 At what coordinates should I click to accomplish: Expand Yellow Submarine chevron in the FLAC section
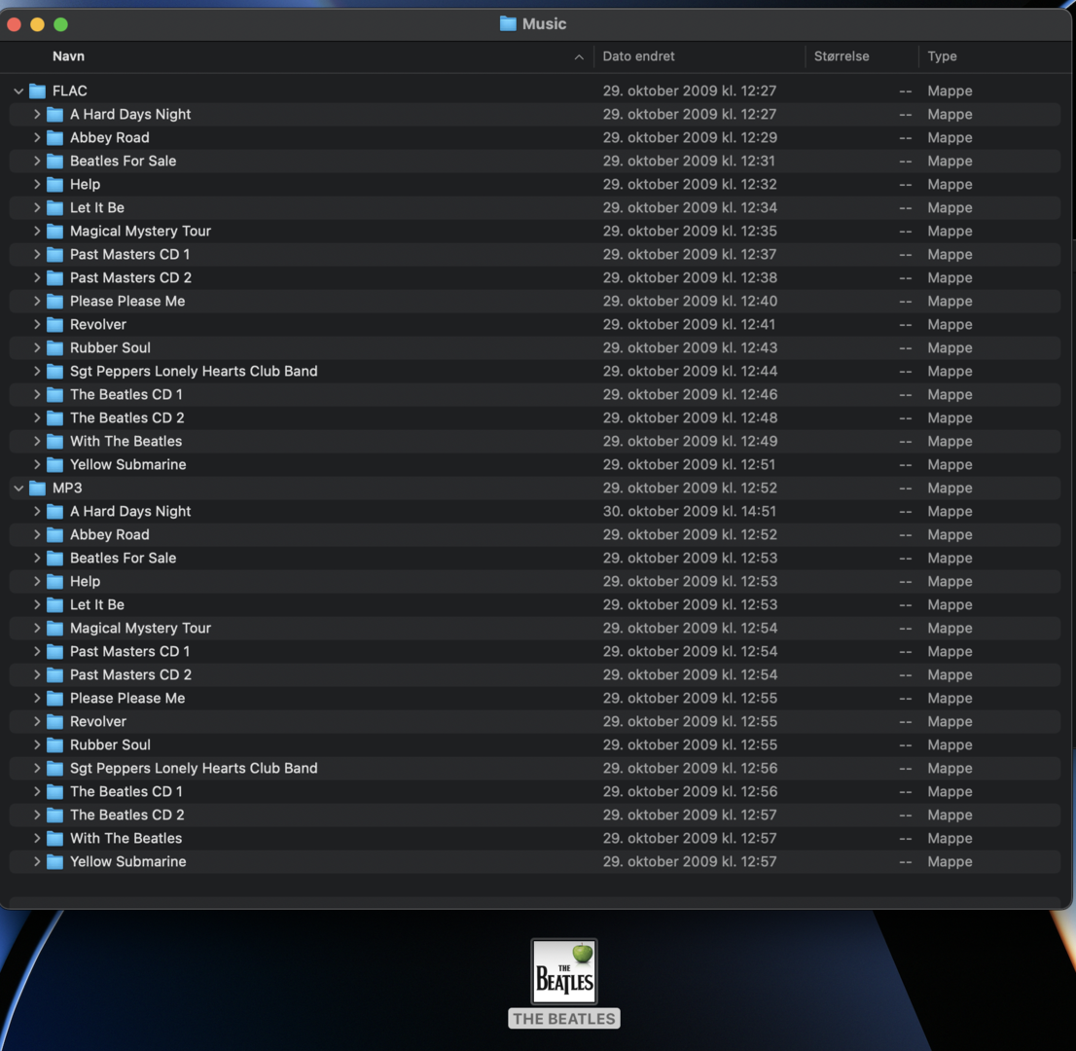coord(37,465)
